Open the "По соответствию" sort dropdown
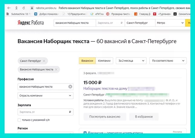195x138 pixels. point(168,61)
